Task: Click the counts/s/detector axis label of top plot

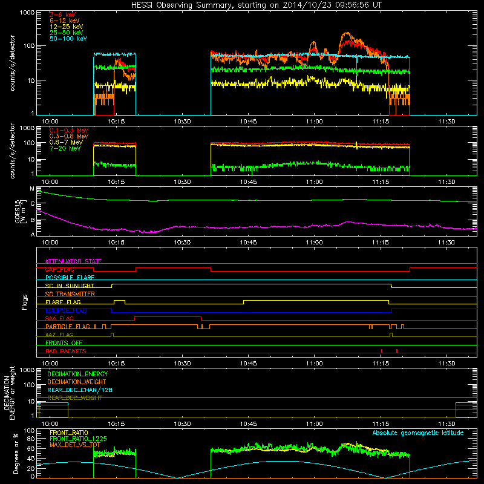Action: (x=12, y=63)
